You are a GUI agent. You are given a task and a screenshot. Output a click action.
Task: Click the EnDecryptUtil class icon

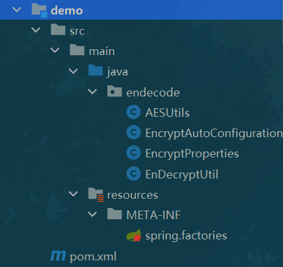[133, 174]
